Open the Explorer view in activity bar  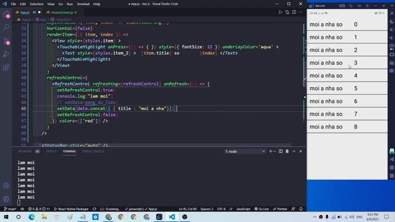point(6,14)
